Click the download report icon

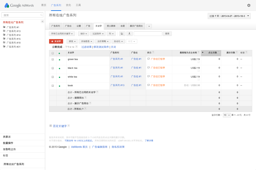tap(129, 33)
